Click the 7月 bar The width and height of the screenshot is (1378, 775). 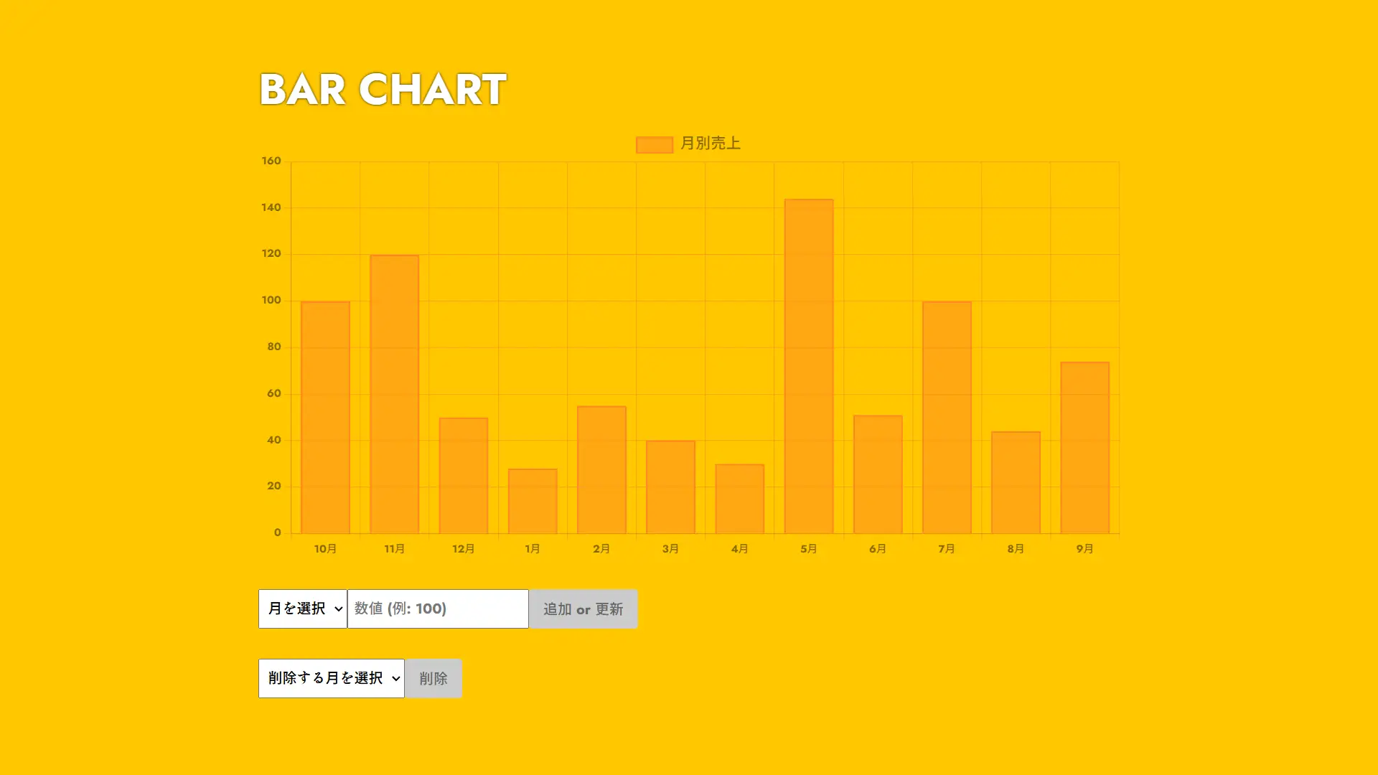[947, 417]
